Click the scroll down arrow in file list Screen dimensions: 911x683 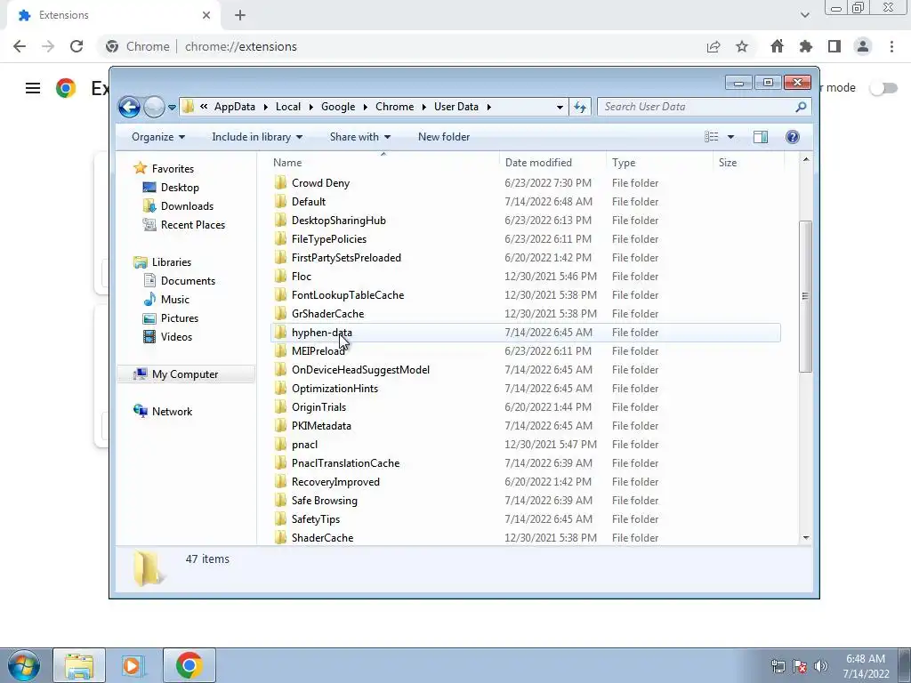coord(806,538)
